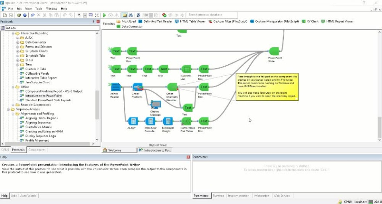Collapse the Interactive Reporting folder

click(x=13, y=33)
